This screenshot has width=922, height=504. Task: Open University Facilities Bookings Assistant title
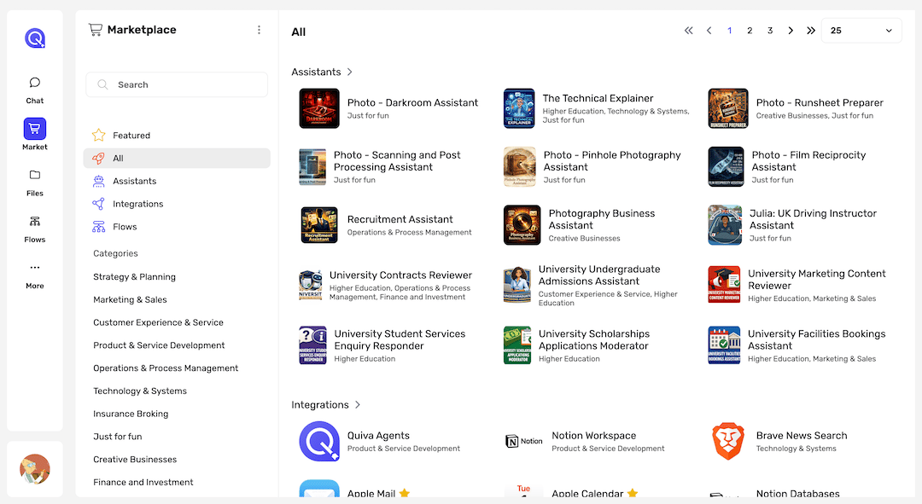pyautogui.click(x=817, y=339)
